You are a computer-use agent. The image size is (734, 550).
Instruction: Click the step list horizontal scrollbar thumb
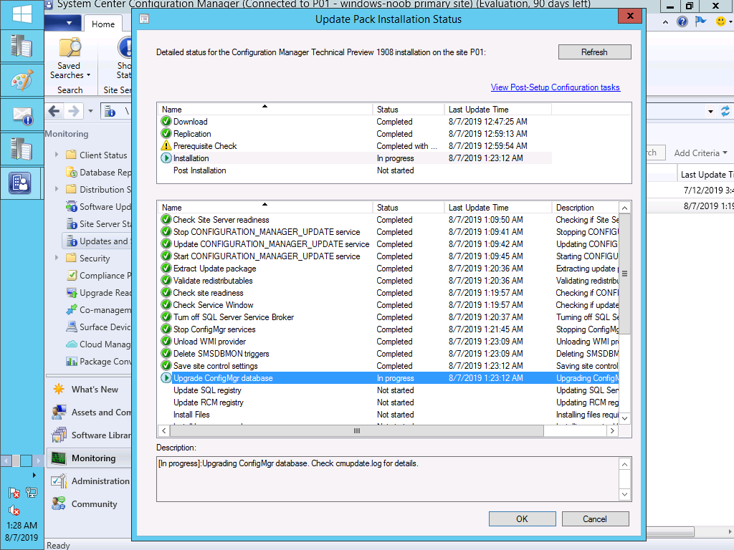tap(357, 430)
